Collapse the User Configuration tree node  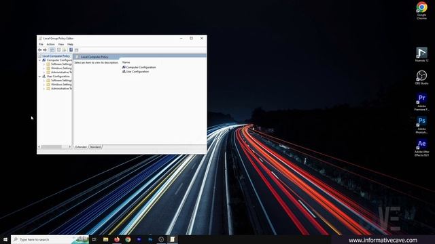coord(39,77)
